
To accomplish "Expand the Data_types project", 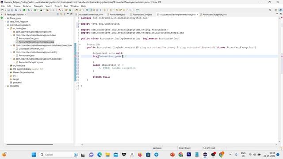I will click(x=5, y=18).
